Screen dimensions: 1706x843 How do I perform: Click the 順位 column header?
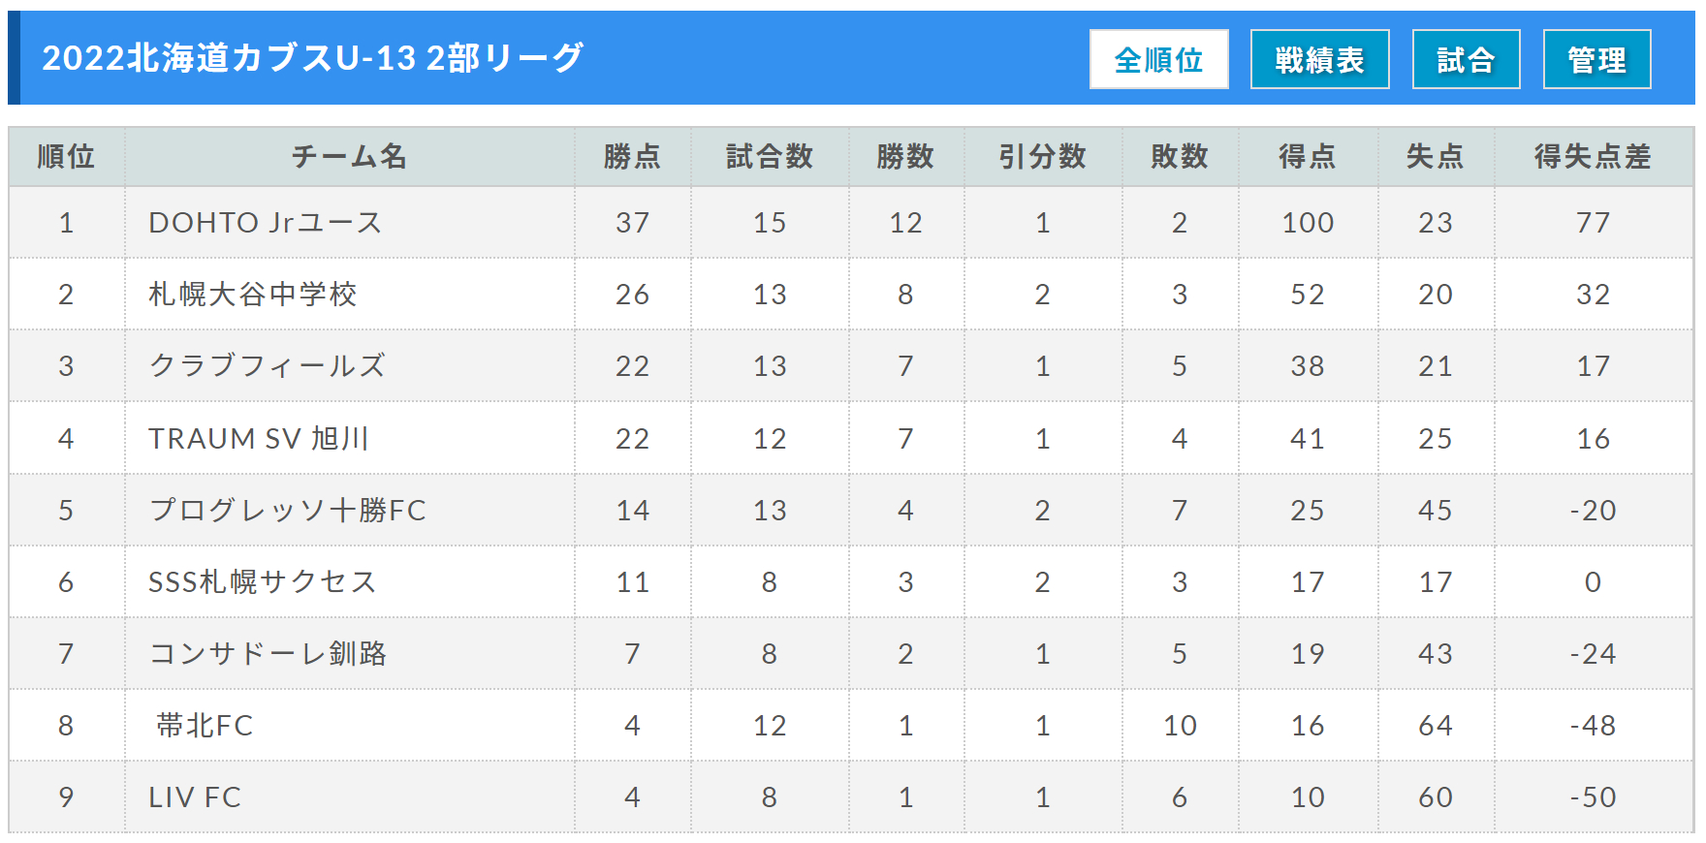tap(66, 156)
